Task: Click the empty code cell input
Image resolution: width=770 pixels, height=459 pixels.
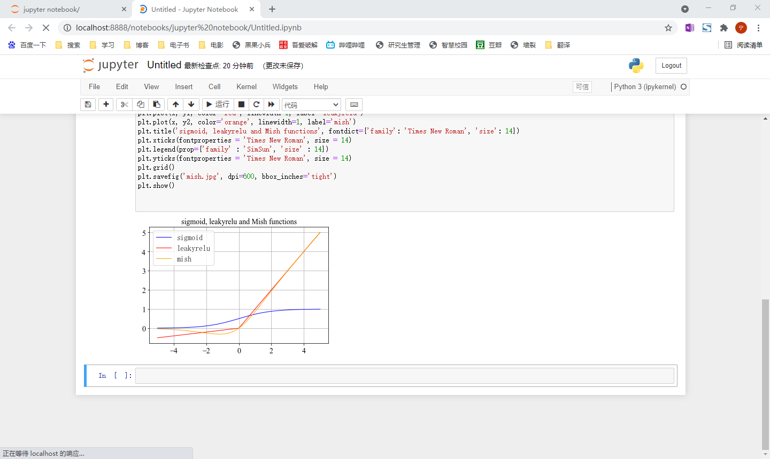Action: click(x=404, y=376)
